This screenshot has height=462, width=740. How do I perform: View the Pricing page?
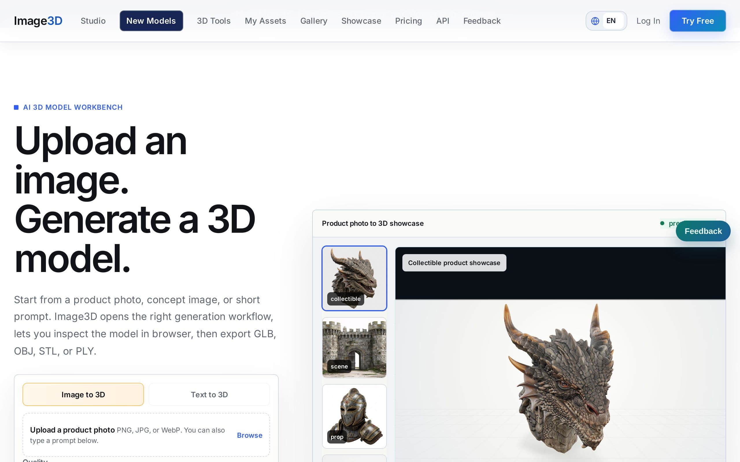[x=408, y=21]
